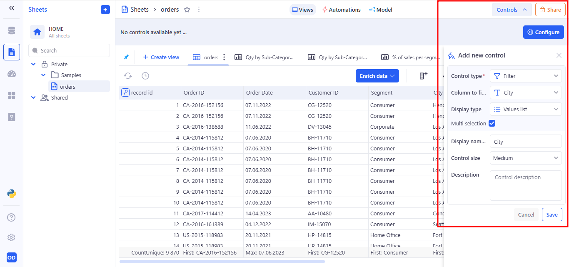Collapse the Private folder tree node

tap(34, 64)
